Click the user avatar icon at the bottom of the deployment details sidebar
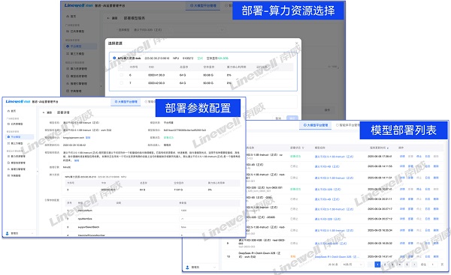The image size is (451, 275). pyautogui.click(x=8, y=234)
